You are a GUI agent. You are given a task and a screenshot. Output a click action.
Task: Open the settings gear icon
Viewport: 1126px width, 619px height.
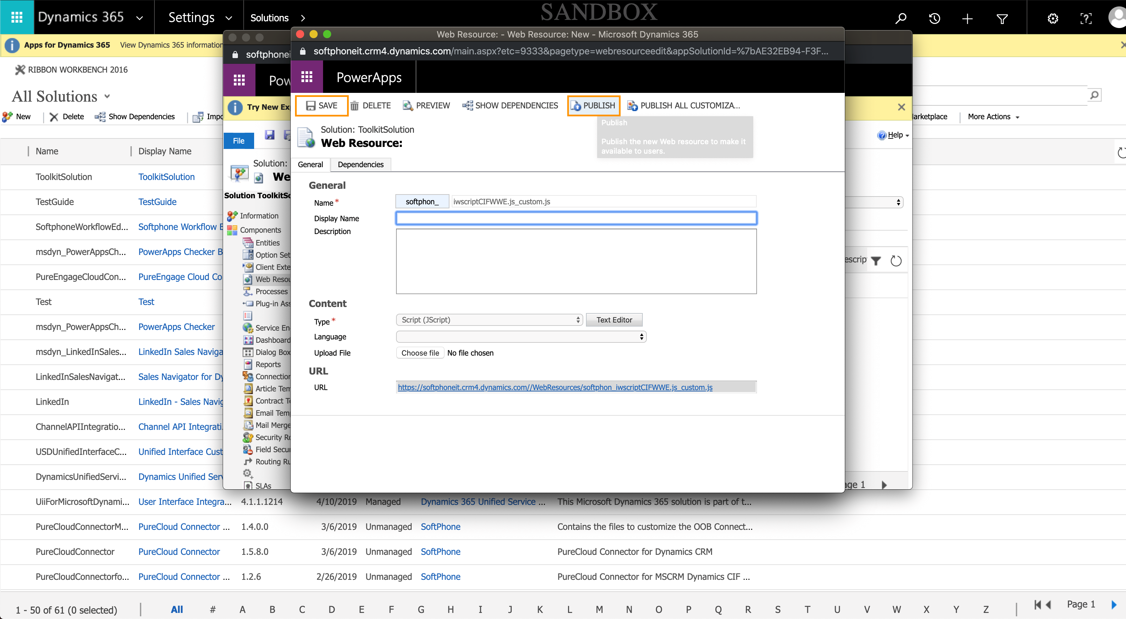click(x=1053, y=18)
